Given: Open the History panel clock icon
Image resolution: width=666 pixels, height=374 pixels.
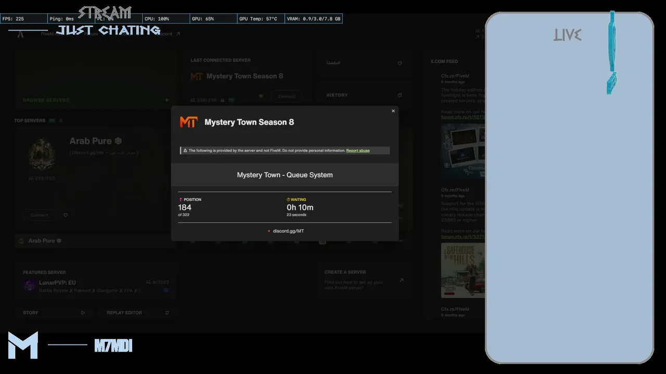Looking at the screenshot, I should [400, 95].
